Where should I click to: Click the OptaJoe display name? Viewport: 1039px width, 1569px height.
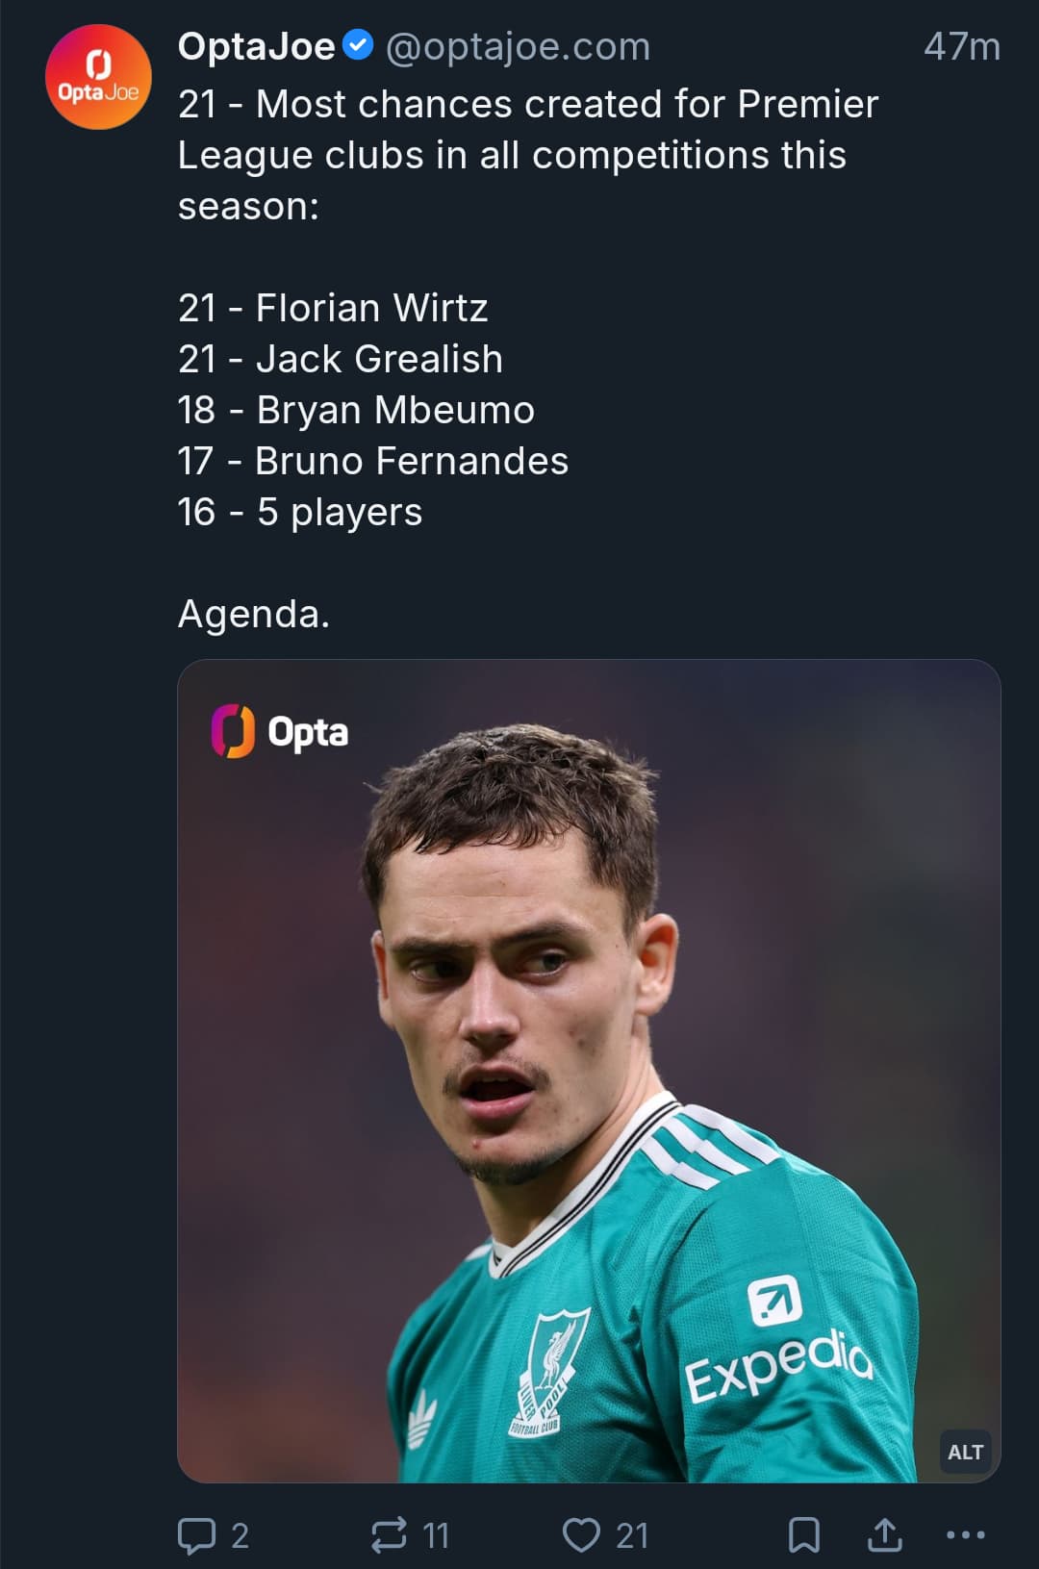click(256, 46)
